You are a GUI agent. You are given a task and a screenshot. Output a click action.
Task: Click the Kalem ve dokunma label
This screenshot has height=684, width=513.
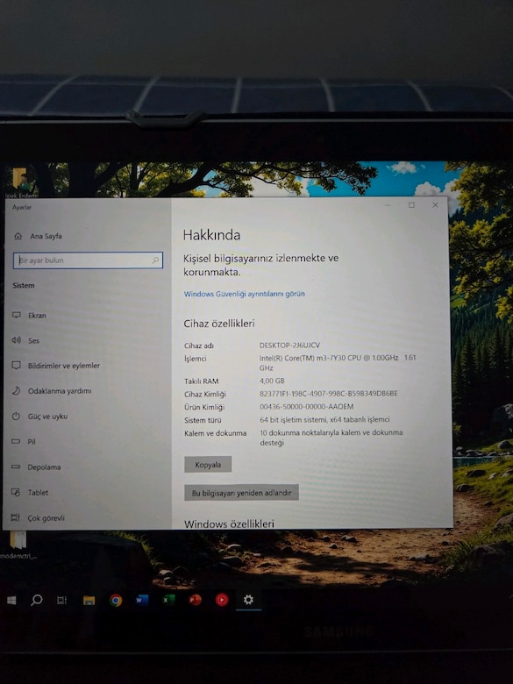tap(215, 432)
